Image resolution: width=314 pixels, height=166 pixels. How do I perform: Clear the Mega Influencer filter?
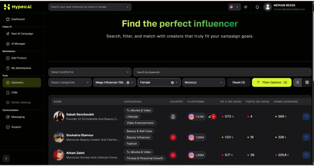[x=128, y=82]
